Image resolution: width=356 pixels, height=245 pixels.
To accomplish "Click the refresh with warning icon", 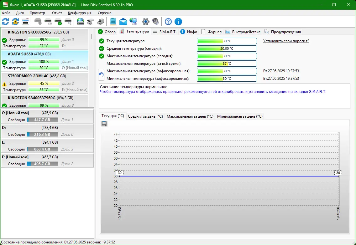I will click(x=15, y=22).
